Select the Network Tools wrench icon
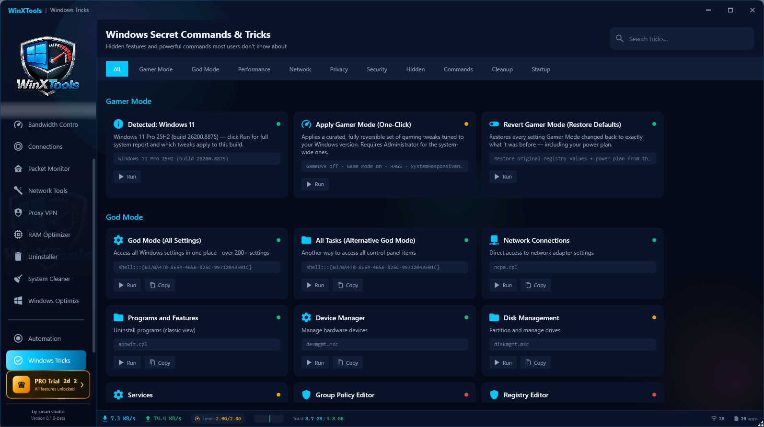 click(x=18, y=191)
